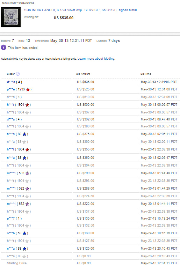Open bidder m***1 on the US $288.00 row
Image resolution: width=180 pixels, height=266 pixels.
pyautogui.click(x=12, y=189)
